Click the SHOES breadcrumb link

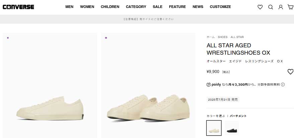coord(222,37)
